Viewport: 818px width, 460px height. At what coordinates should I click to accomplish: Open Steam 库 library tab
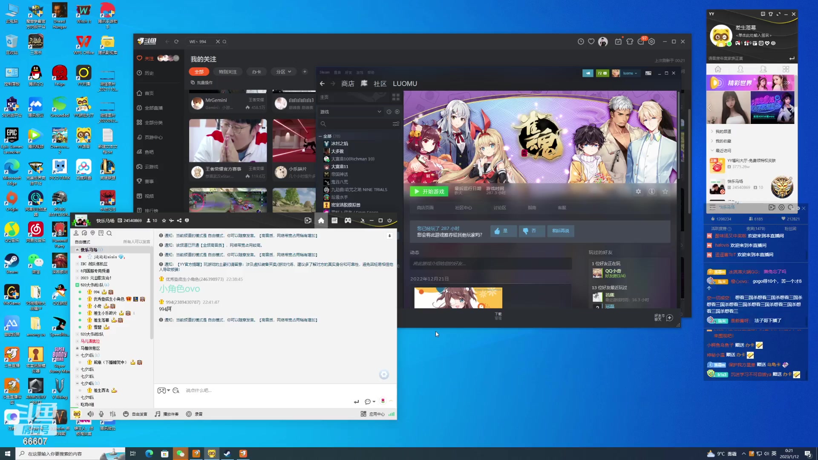tap(364, 83)
